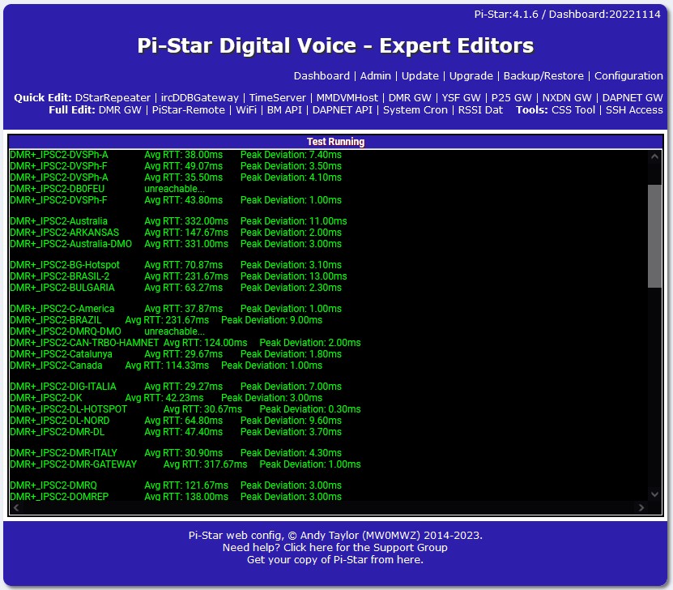The width and height of the screenshot is (673, 590).
Task: Click DMR+_IPSC2-Catalunya entry
Action: [176, 354]
